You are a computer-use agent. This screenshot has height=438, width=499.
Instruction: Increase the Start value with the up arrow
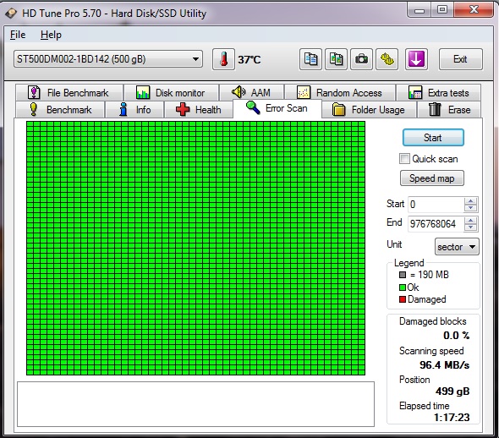point(470,201)
